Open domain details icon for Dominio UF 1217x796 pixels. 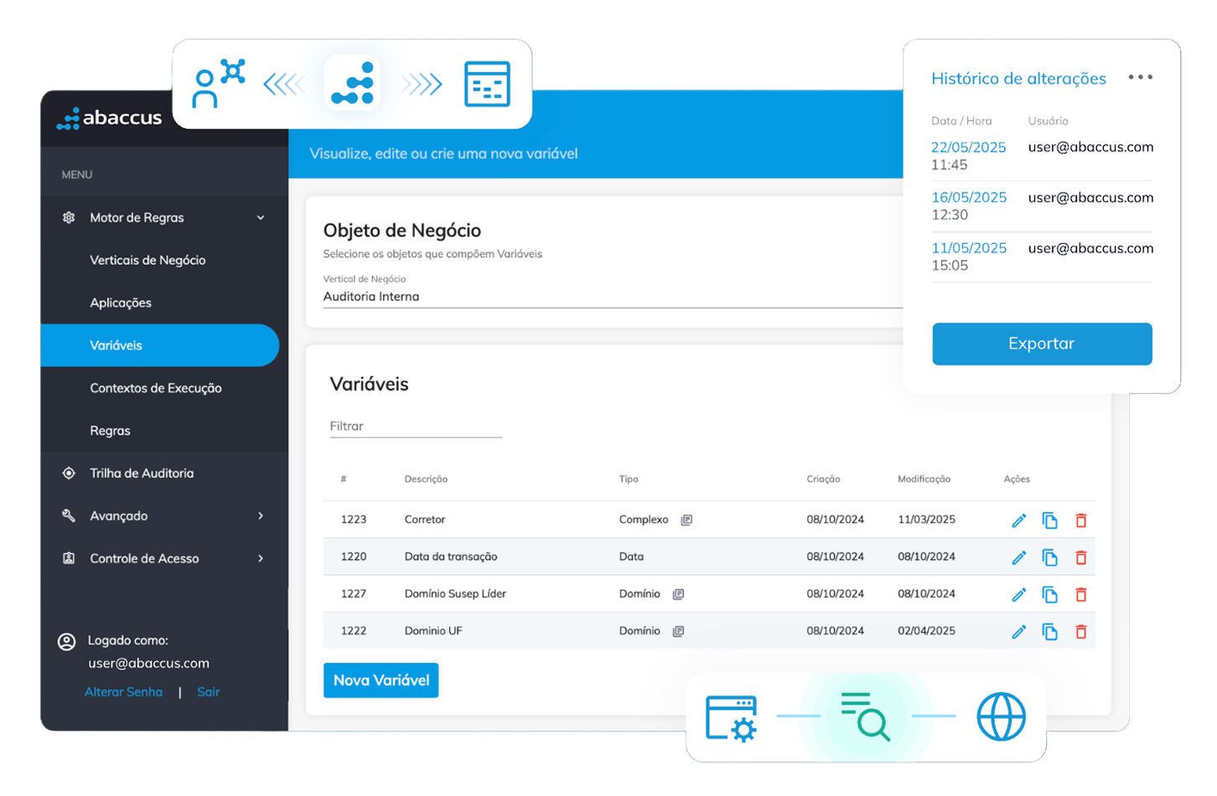pyautogui.click(x=679, y=631)
